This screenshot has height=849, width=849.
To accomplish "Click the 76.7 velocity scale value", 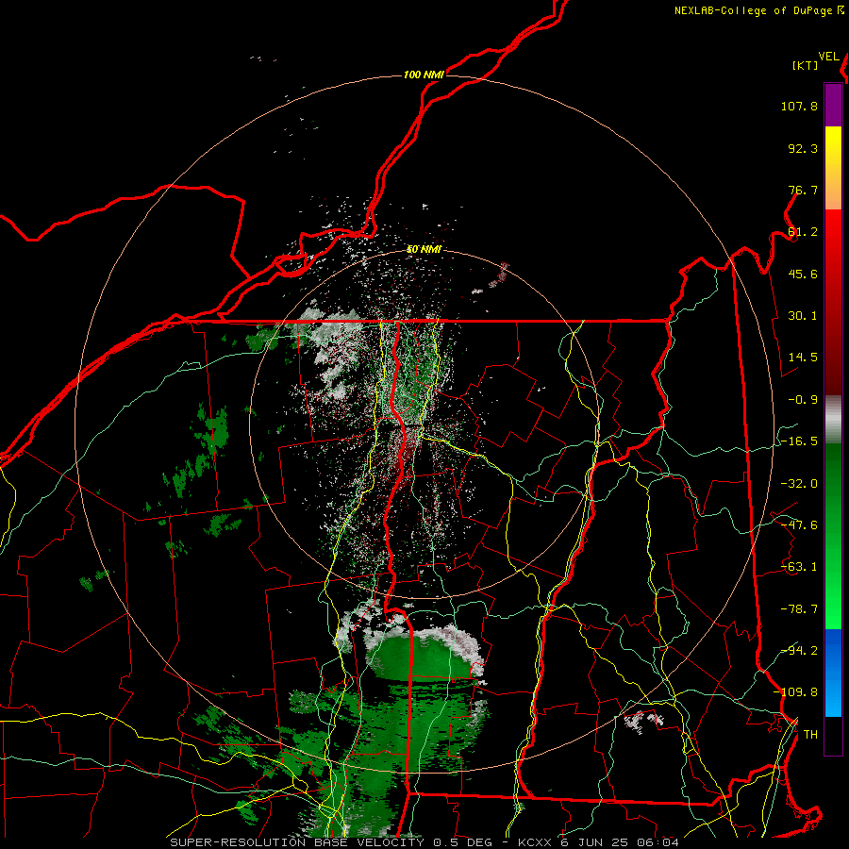I will click(803, 190).
